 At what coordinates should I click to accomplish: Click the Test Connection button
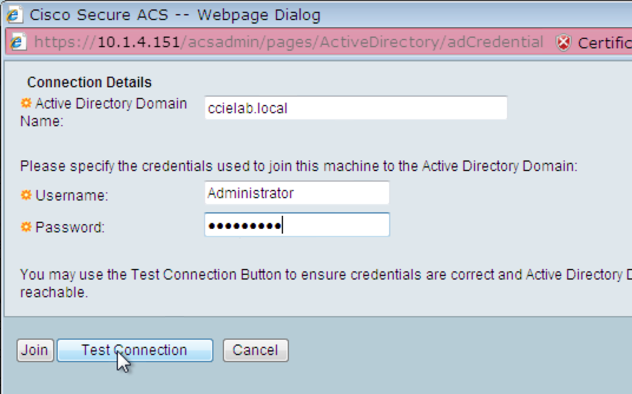[134, 350]
